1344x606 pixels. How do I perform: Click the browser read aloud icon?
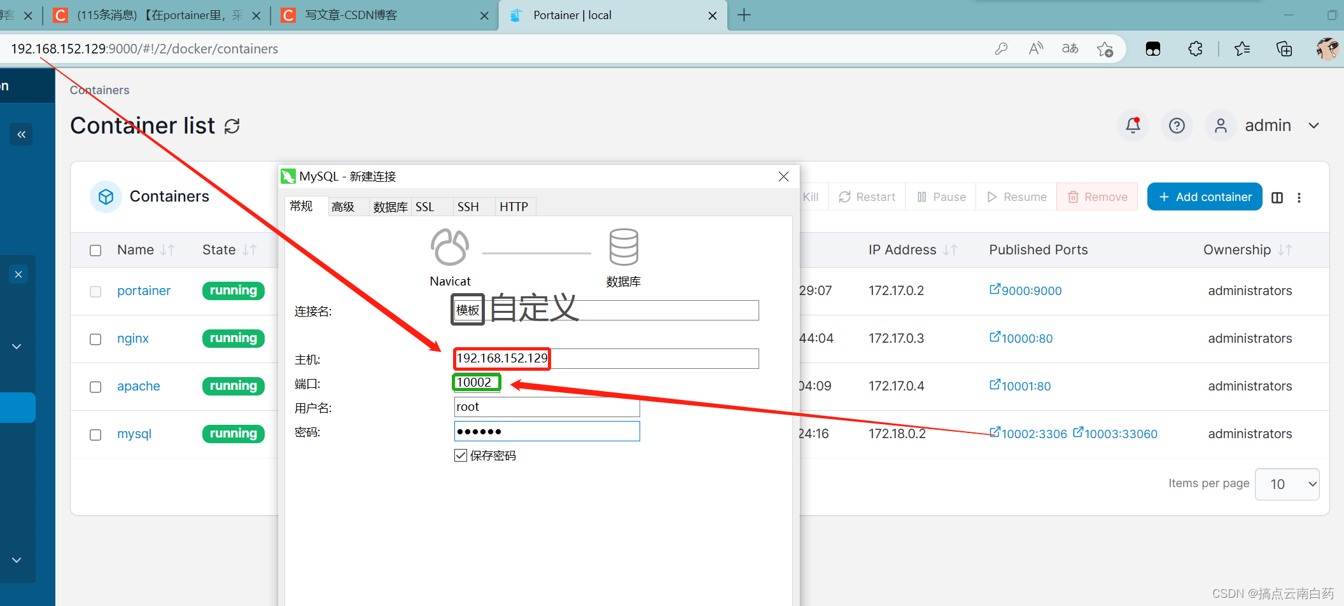click(x=1036, y=48)
